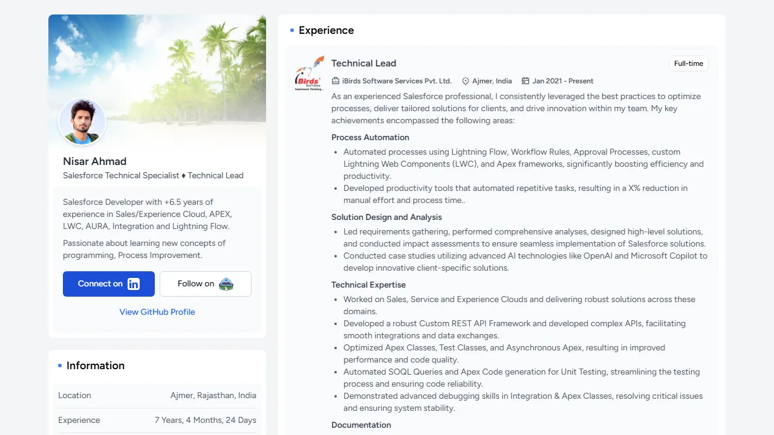Click the briefcase icon beside iBirds Software
The image size is (774, 435).
(335, 80)
